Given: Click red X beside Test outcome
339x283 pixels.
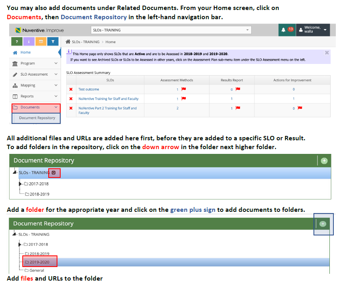Looking at the screenshot, I should 71,90.
